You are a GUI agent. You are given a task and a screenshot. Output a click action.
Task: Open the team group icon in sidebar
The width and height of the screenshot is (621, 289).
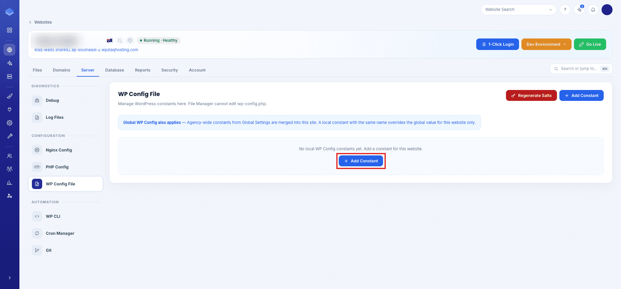9,169
